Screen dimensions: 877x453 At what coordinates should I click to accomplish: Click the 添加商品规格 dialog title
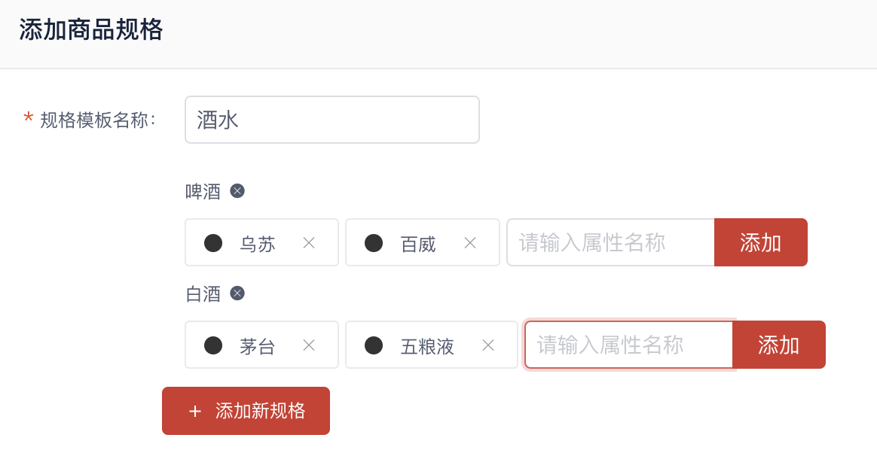(x=90, y=29)
